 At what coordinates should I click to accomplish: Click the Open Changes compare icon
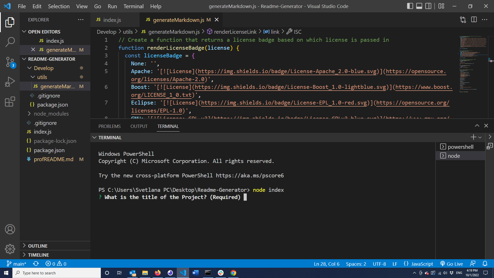tap(463, 20)
